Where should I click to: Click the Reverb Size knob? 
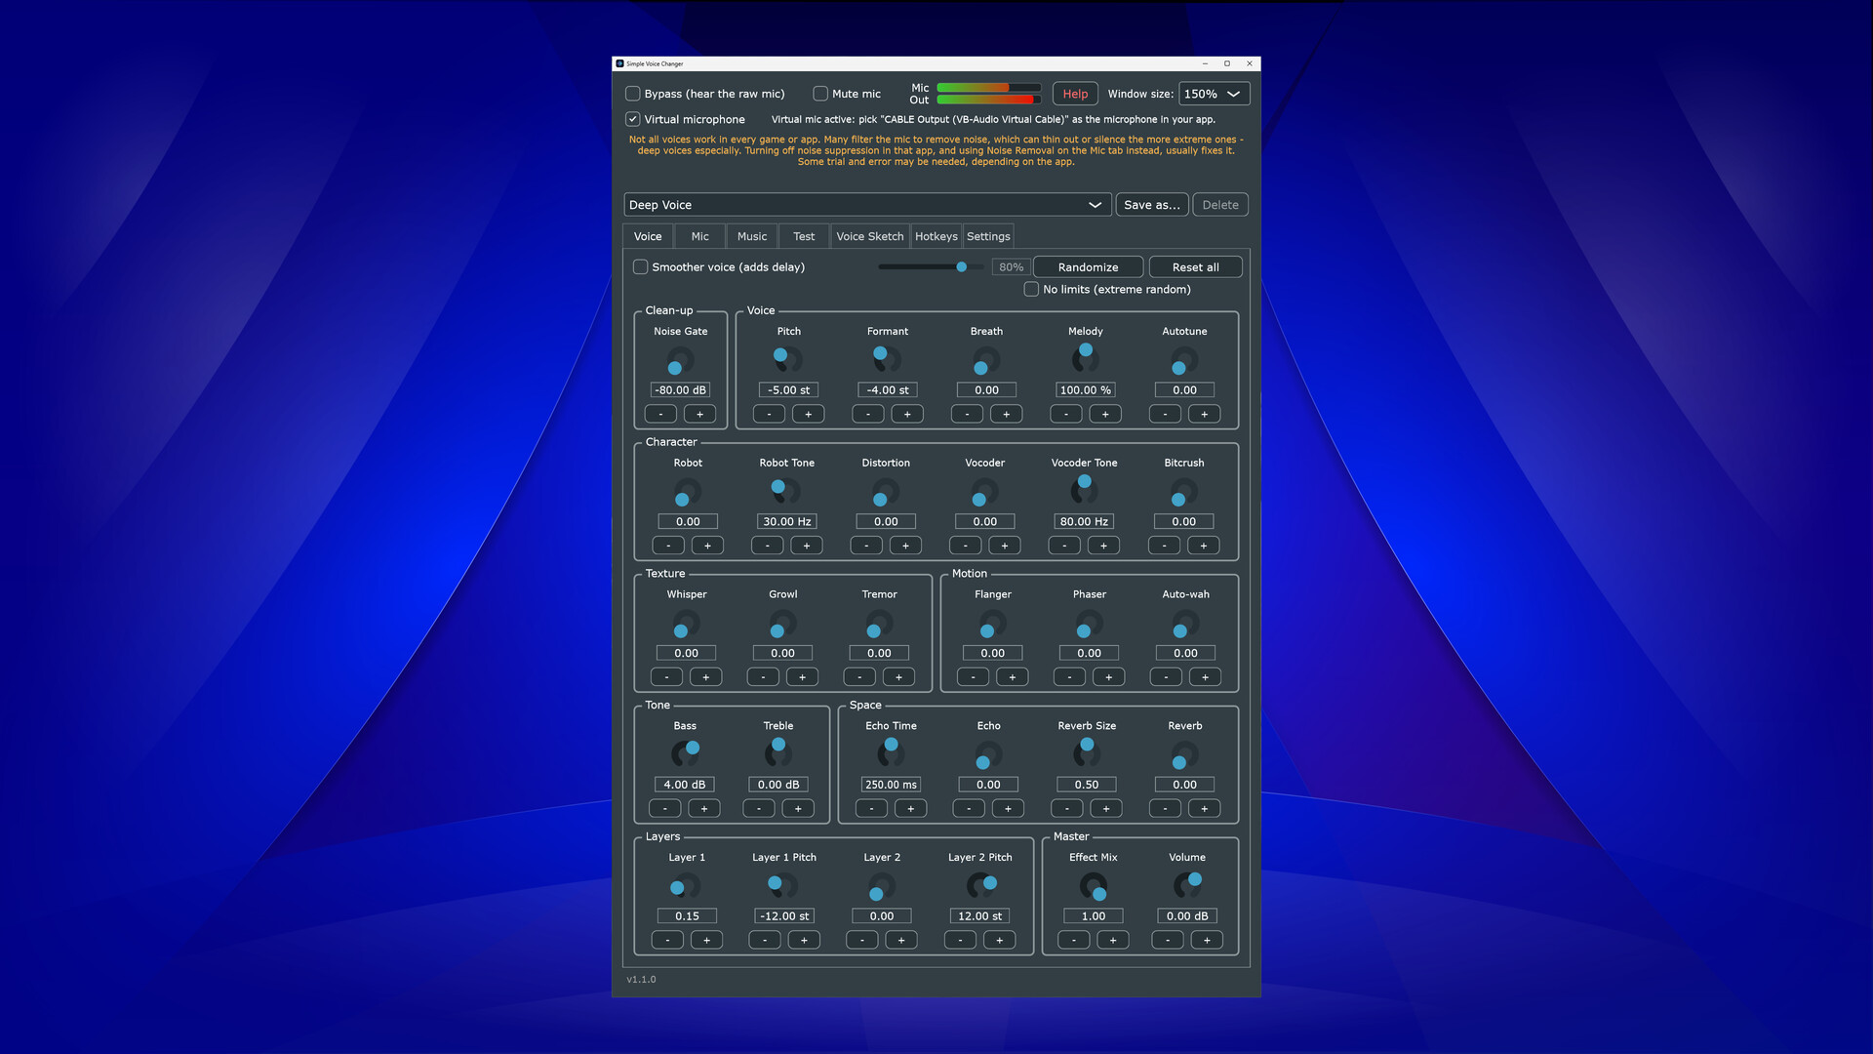pos(1086,754)
